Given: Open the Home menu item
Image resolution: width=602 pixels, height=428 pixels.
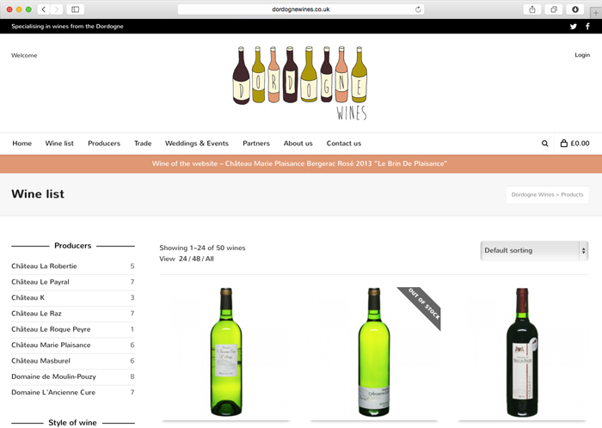Looking at the screenshot, I should click(21, 144).
